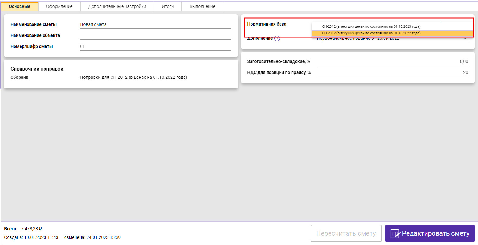This screenshot has width=478, height=245.
Task: Edit the Заготовительно-складские percent field
Action: pyautogui.click(x=392, y=61)
